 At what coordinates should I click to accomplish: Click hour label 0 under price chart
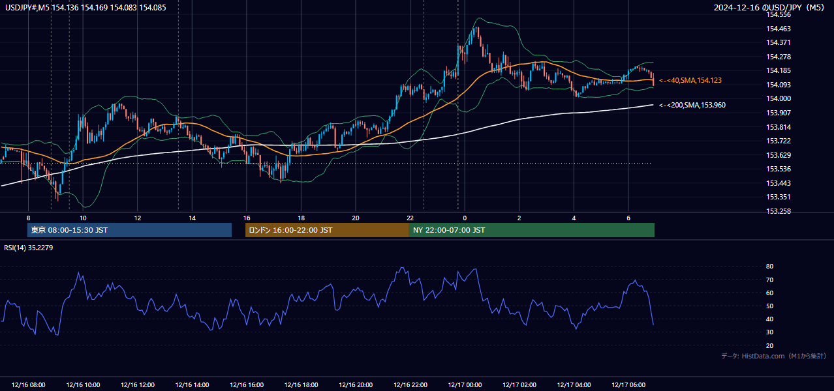tap(465, 218)
